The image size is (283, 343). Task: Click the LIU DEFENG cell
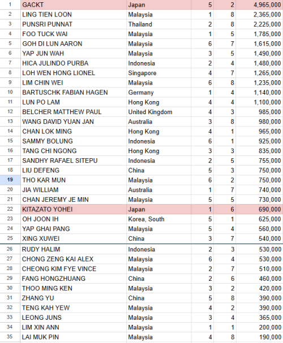pos(74,171)
